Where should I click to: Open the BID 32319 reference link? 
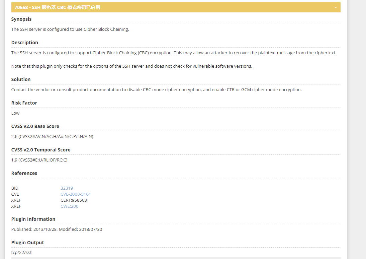coord(67,188)
